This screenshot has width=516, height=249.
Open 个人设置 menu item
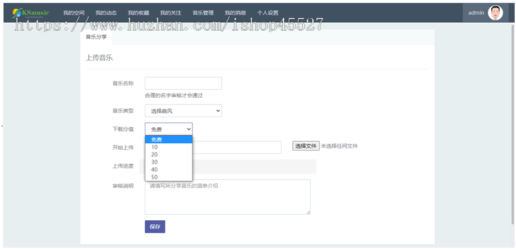[x=267, y=13]
